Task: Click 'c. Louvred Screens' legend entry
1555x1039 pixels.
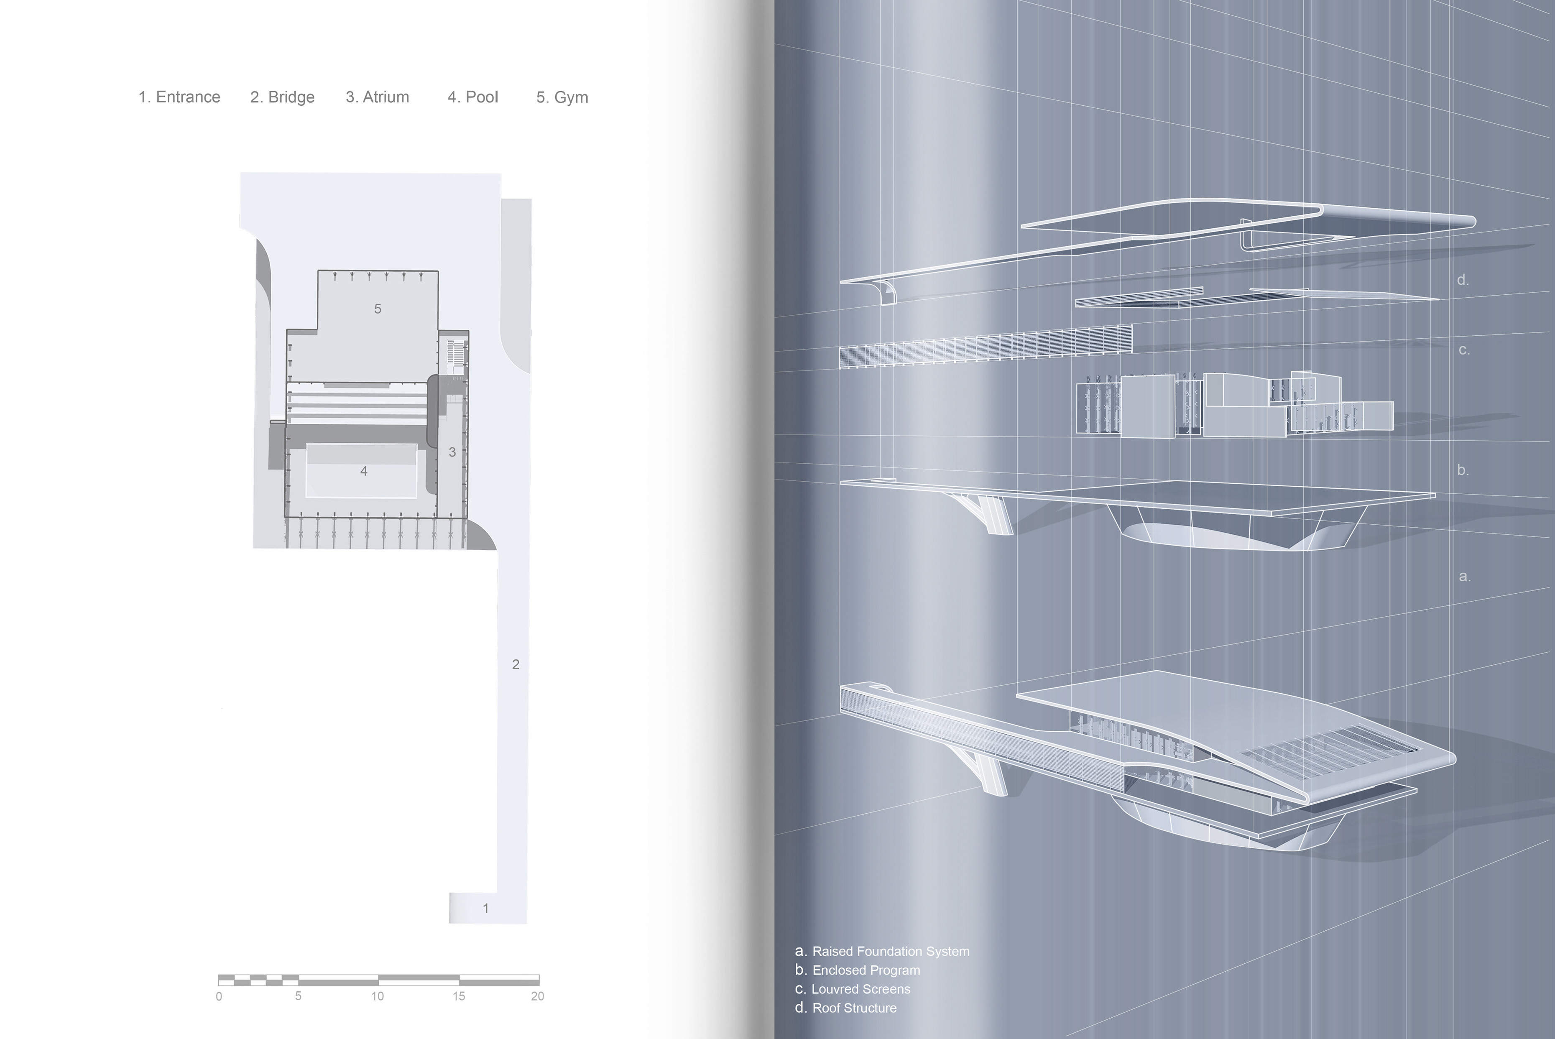Action: pos(853,989)
